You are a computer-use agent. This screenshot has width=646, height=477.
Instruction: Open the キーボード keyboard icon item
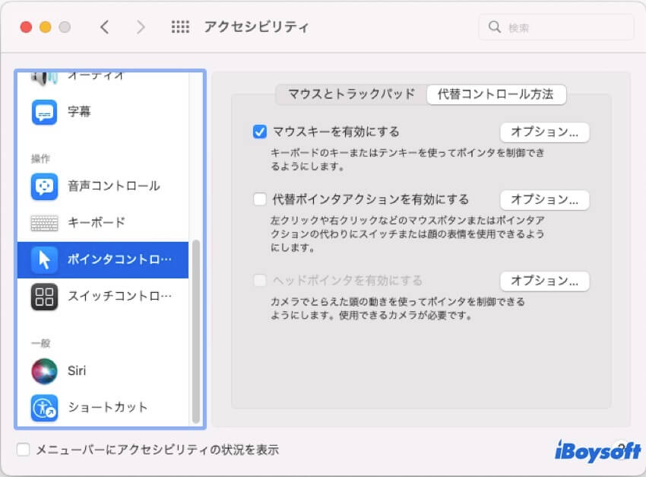click(x=44, y=223)
